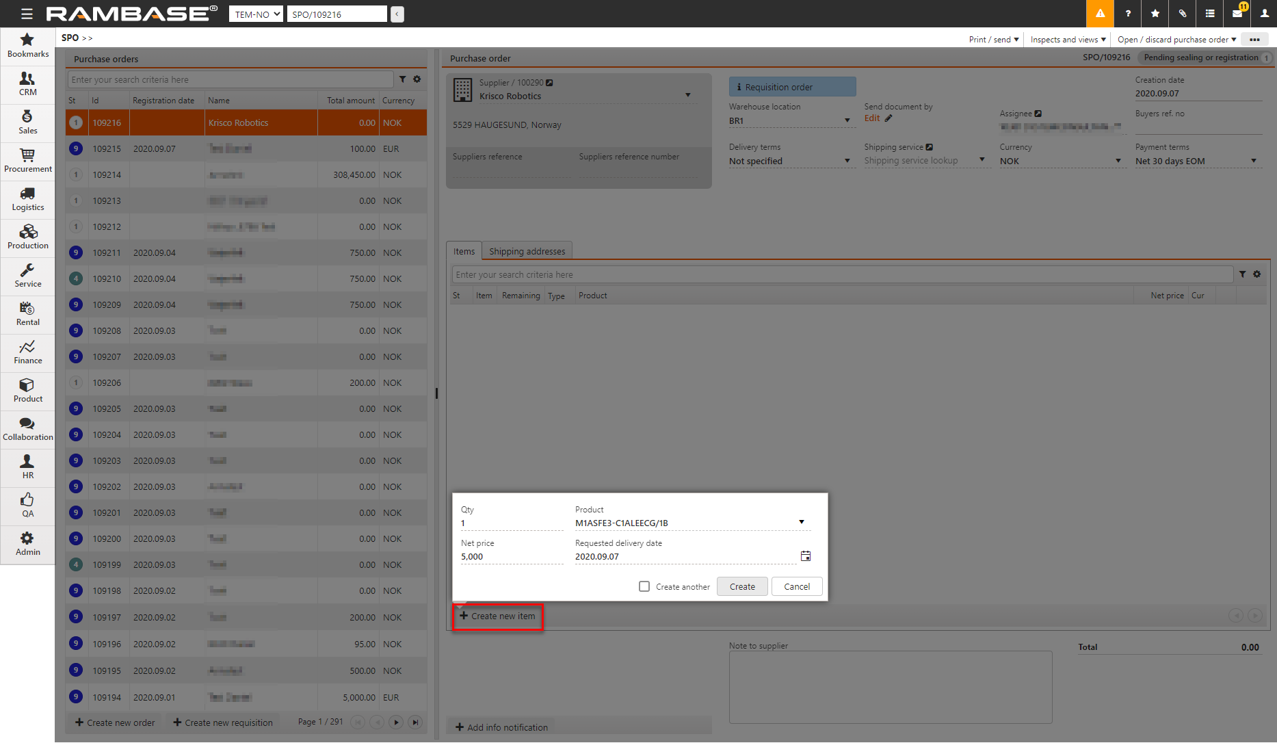This screenshot has height=743, width=1277.
Task: Open the Procurement module in sidebar
Action: tap(27, 161)
